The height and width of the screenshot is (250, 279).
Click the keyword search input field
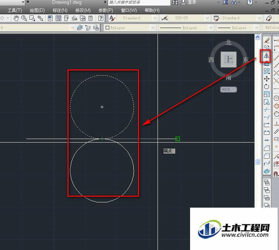click(139, 2)
